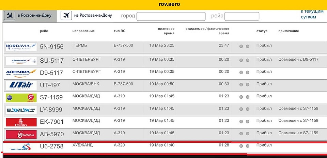Select flight number 5N-9156
Viewport: 327px width, 158px height.
(x=51, y=47)
